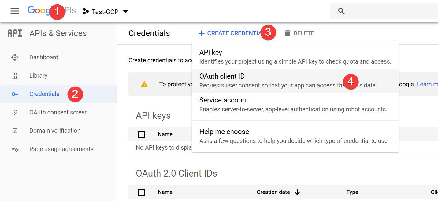The width and height of the screenshot is (438, 201).
Task: Go to OAuth consent screen page
Action: (59, 112)
